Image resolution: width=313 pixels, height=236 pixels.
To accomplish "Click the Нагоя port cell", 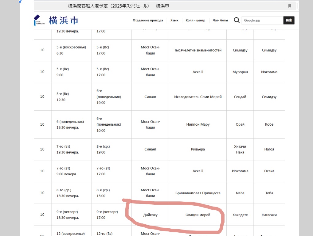I will tap(269, 149).
